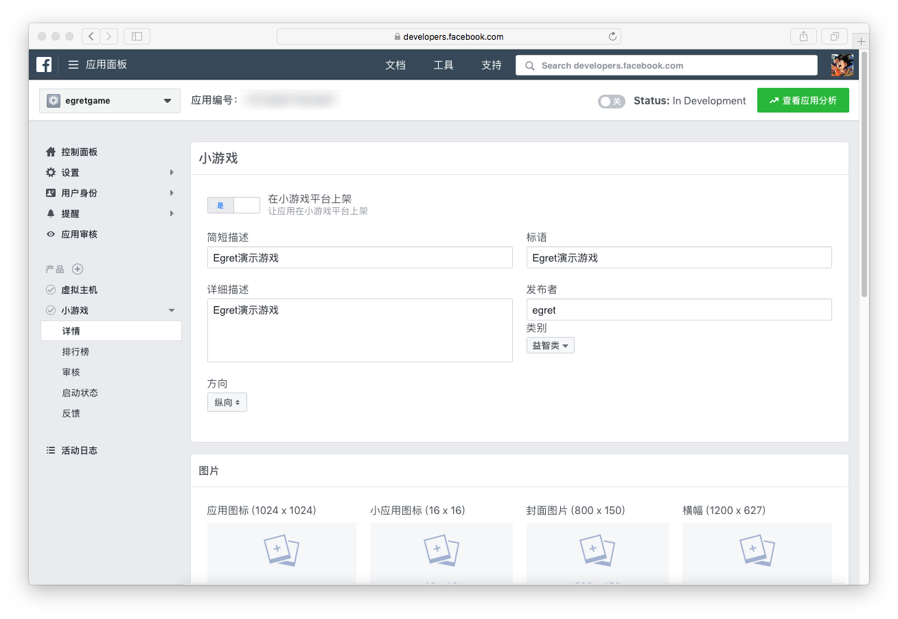Click the user avatar in top bar

[x=842, y=65]
